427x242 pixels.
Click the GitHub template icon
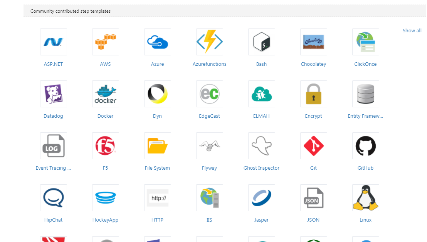(365, 146)
